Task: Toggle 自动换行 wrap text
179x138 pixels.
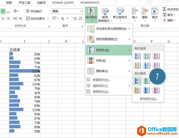Action: (34, 11)
